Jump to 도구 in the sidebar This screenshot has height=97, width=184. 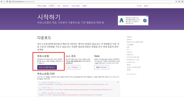[x=128, y=50]
